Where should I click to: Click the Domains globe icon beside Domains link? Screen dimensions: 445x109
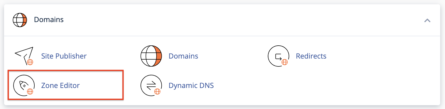[x=151, y=56]
